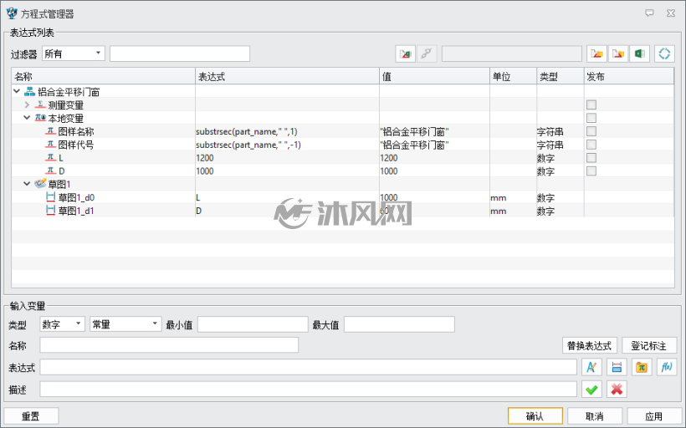Click the 应用 button
The height and width of the screenshot is (428, 686).
[x=654, y=415]
